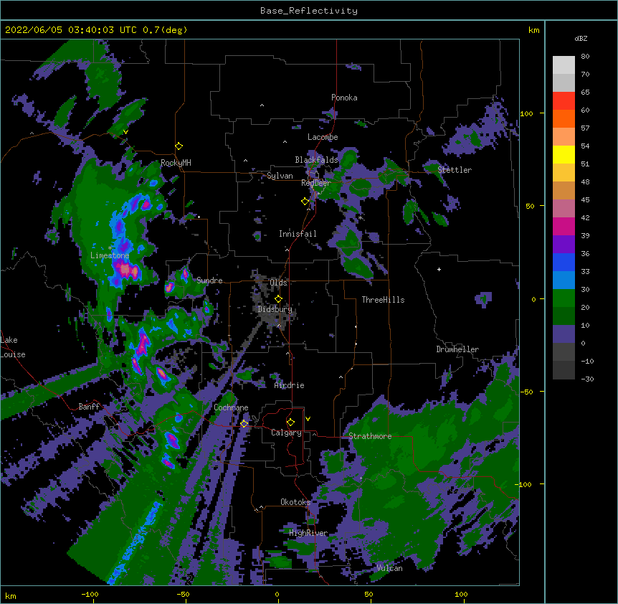
Task: Click the RockyMH town label
Action: [x=176, y=163]
